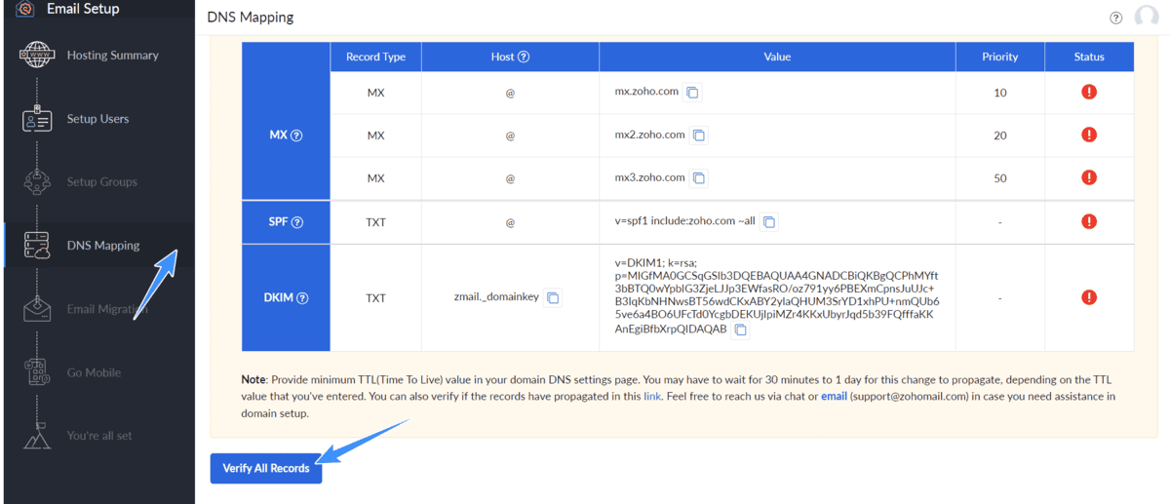This screenshot has height=504, width=1170.
Task: Click the Value column header
Action: [777, 57]
